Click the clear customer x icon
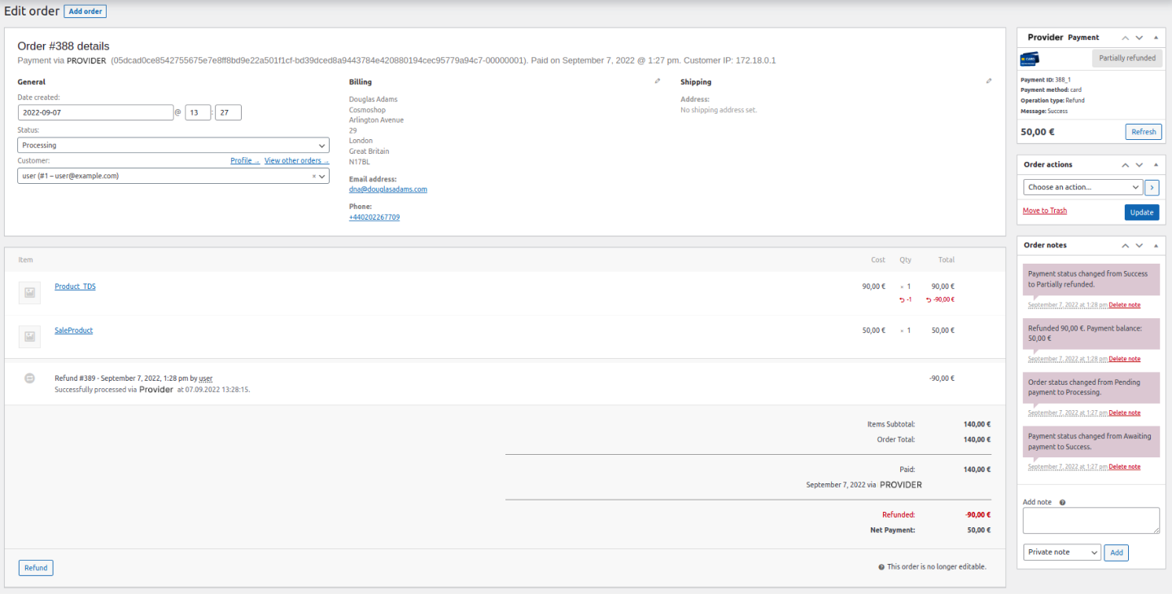Image resolution: width=1172 pixels, height=594 pixels. coord(314,176)
